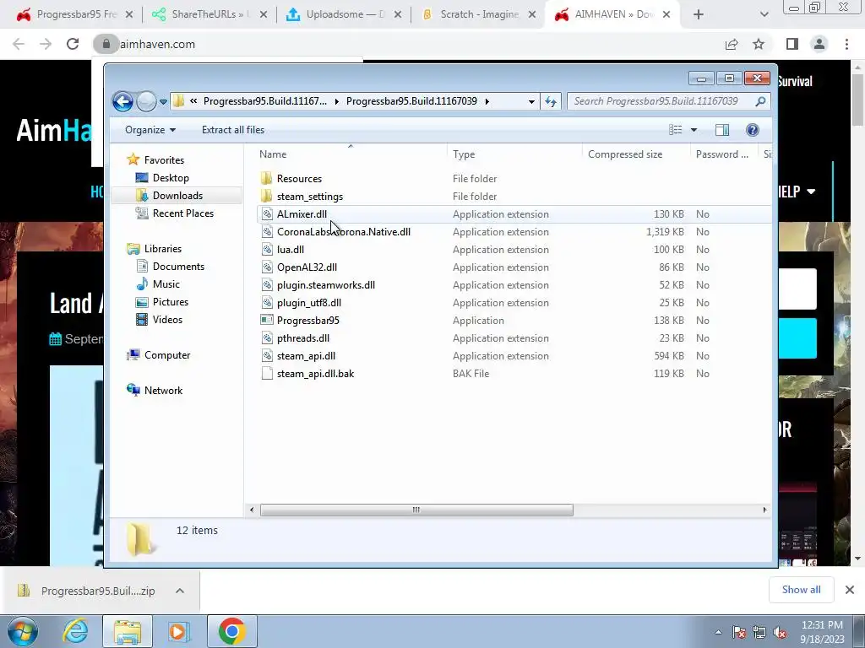Click the refresh icon beside address bar
The image size is (865, 648).
tap(551, 101)
